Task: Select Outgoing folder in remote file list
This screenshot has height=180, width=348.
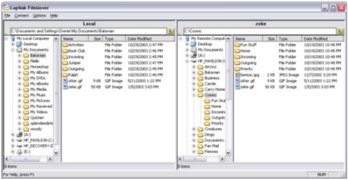Action: tap(248, 63)
